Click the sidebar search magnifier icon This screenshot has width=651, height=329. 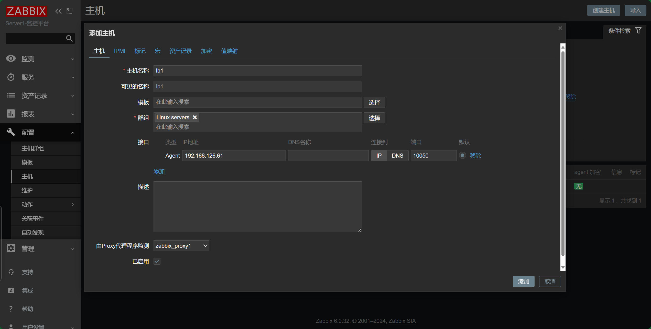click(x=69, y=38)
